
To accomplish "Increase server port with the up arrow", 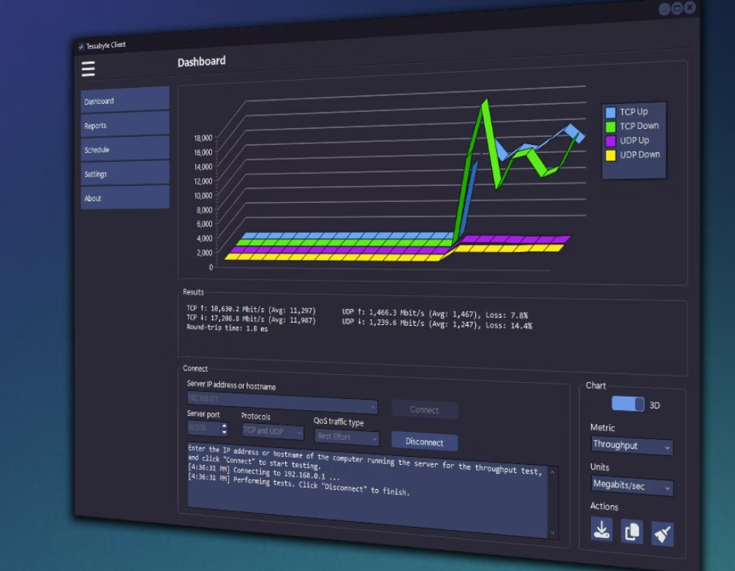I will (224, 425).
